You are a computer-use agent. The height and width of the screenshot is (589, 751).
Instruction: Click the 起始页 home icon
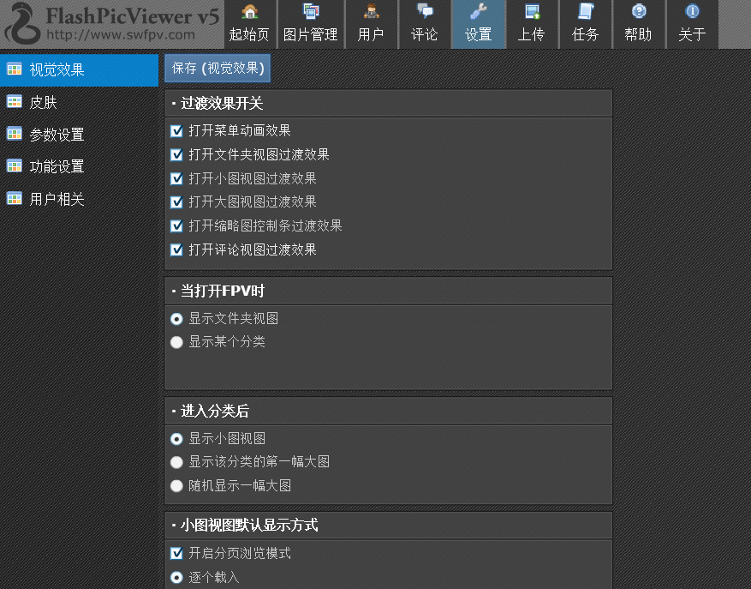[x=249, y=12]
